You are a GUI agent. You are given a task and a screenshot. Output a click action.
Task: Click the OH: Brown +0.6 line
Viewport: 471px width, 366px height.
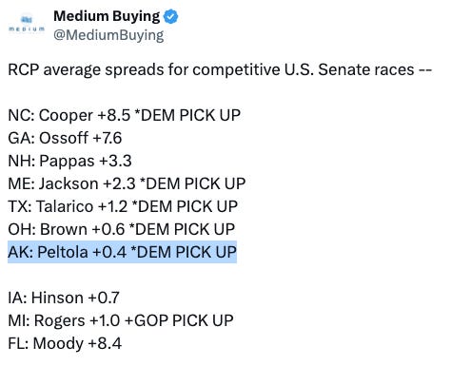click(122, 229)
